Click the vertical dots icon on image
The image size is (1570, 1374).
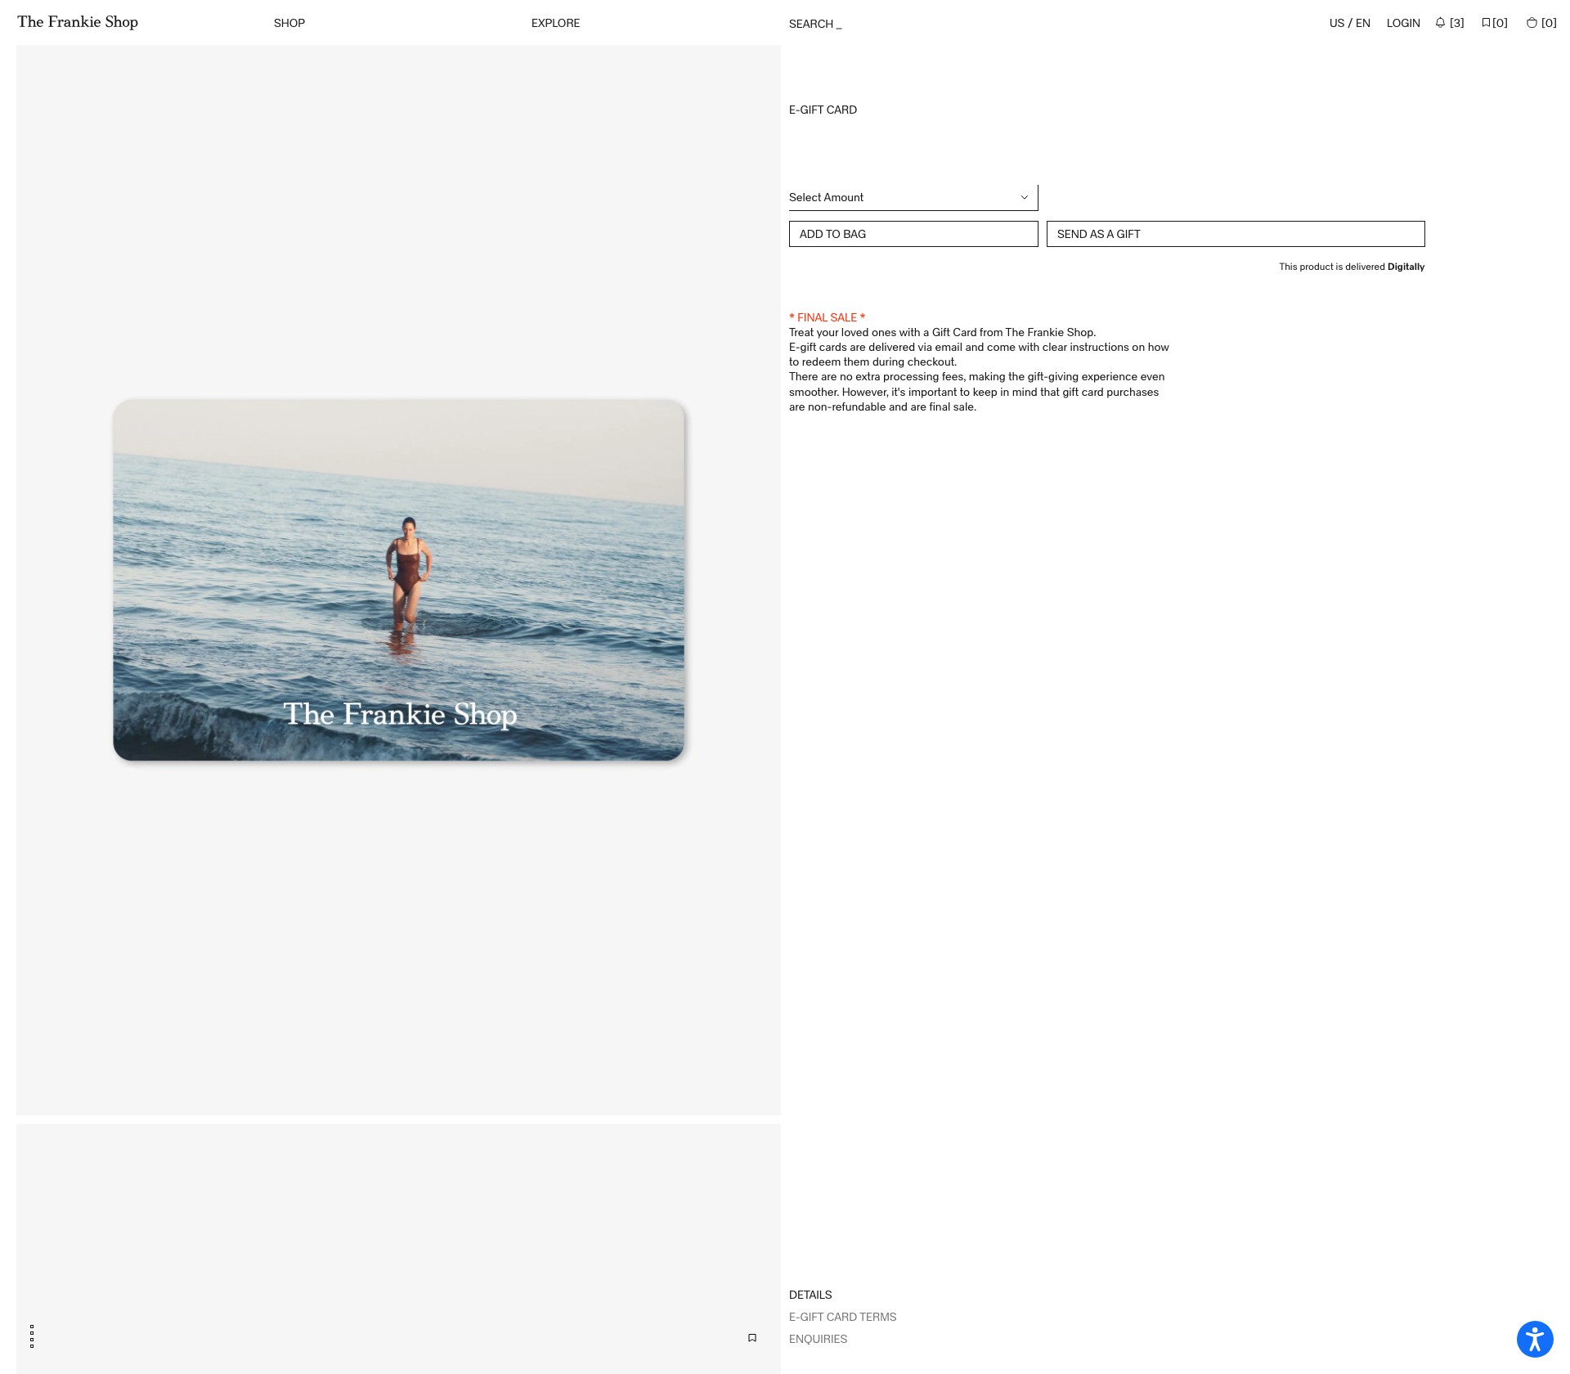pos(32,1336)
